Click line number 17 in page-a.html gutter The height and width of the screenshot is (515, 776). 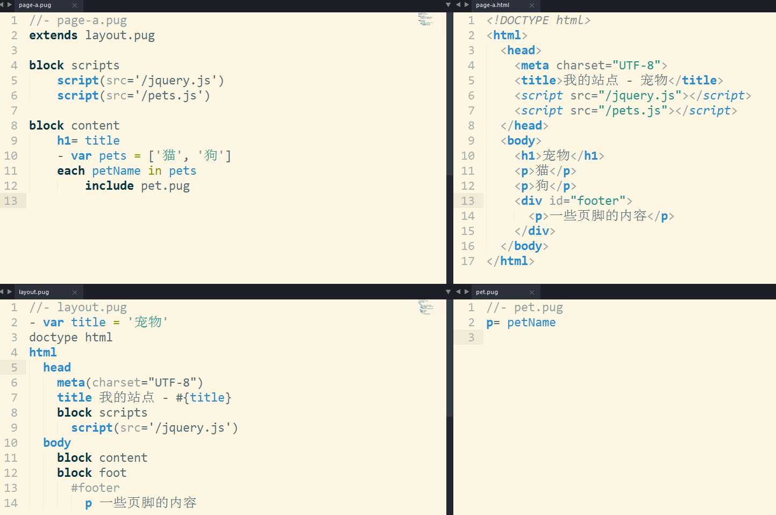468,261
